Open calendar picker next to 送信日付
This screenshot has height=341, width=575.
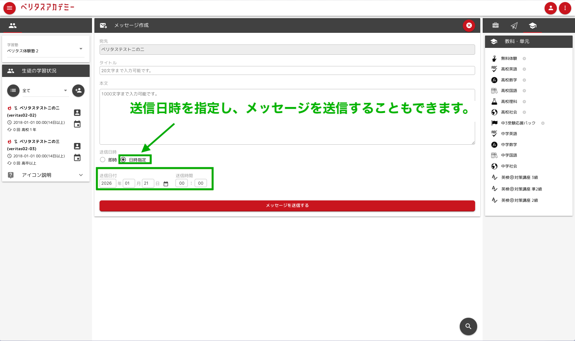[x=166, y=183]
